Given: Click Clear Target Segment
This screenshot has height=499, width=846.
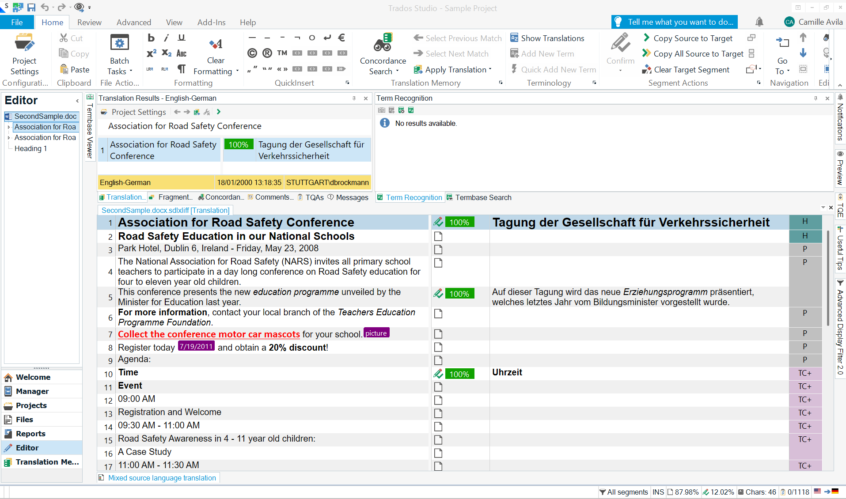Looking at the screenshot, I should tap(686, 70).
